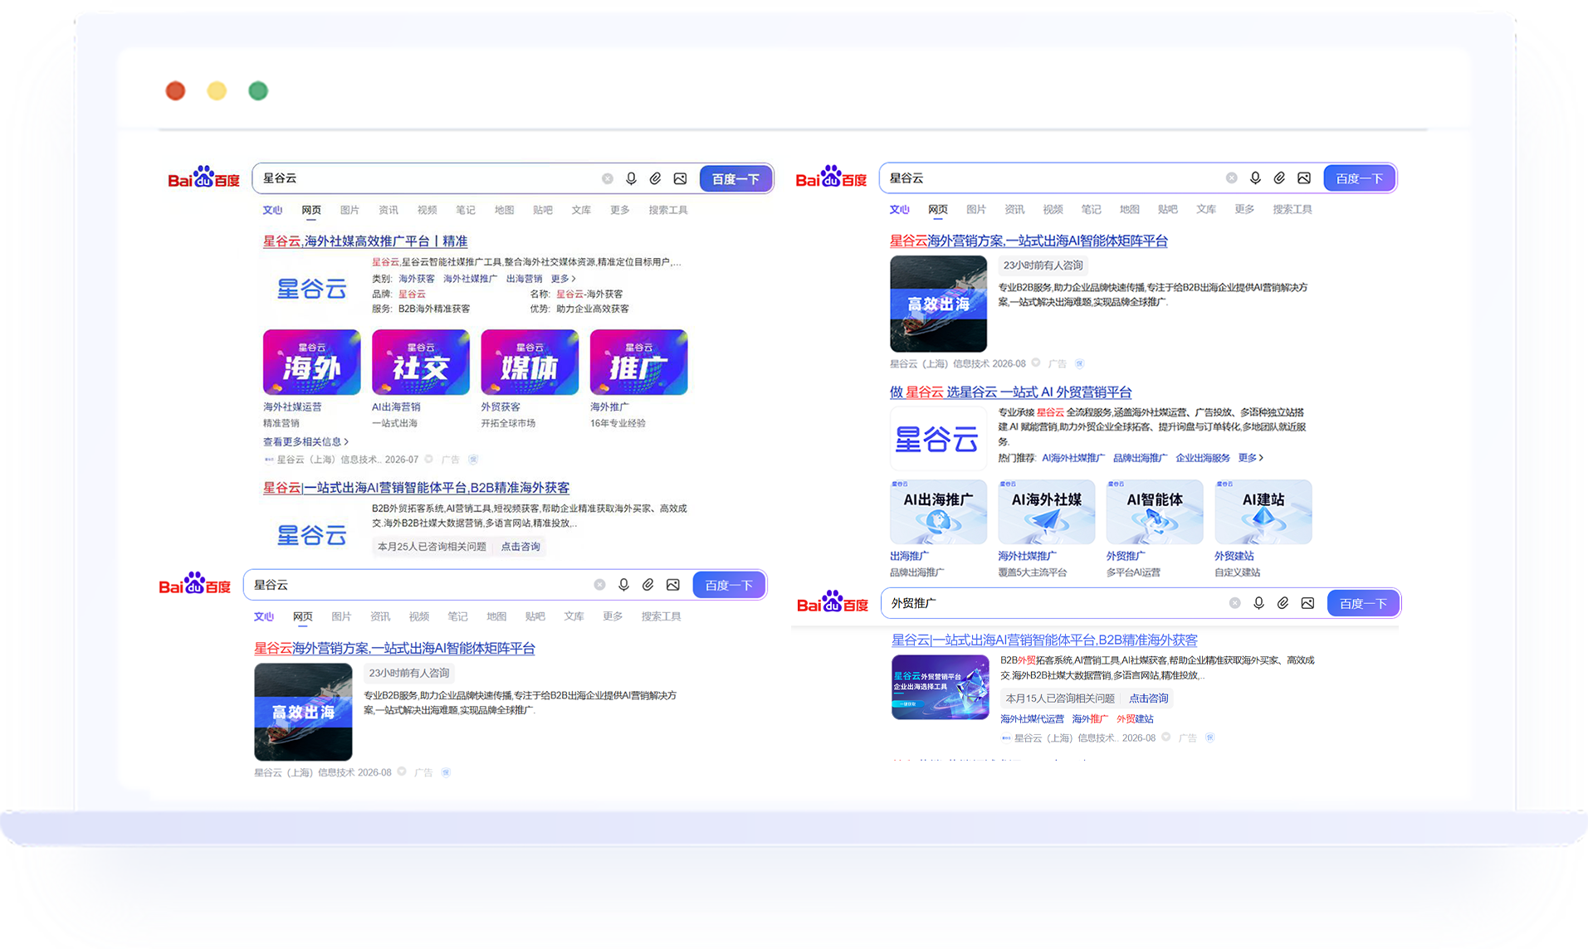Click the yellow dot in the window header
Viewport: 1588px width, 949px height.
pyautogui.click(x=217, y=90)
